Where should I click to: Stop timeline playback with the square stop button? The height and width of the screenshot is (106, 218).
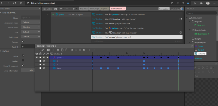[x=80, y=50]
